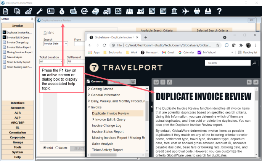The width and height of the screenshot is (262, 161).
Task: Open the Contents tab in help
Action: (95, 81)
